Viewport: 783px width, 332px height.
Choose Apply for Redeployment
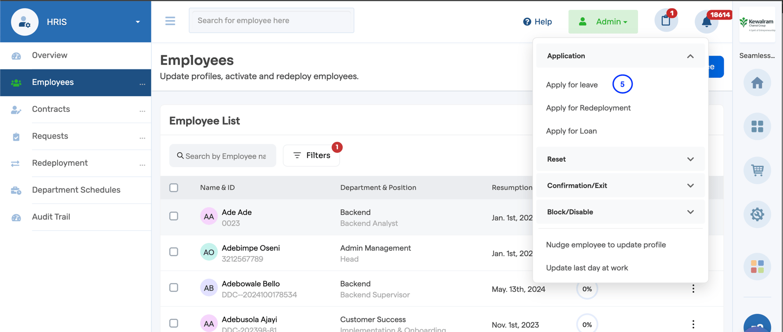pos(588,108)
